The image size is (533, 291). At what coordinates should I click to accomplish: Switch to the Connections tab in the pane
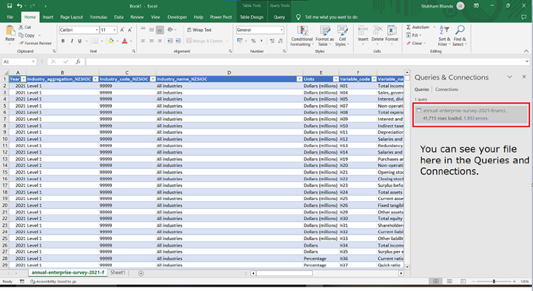[446, 89]
